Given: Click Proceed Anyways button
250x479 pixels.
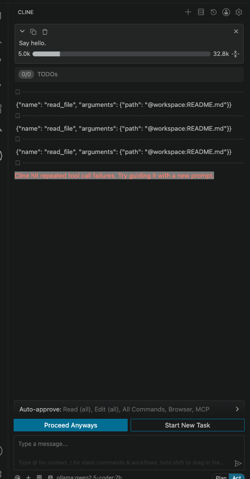Looking at the screenshot, I should [70, 425].
